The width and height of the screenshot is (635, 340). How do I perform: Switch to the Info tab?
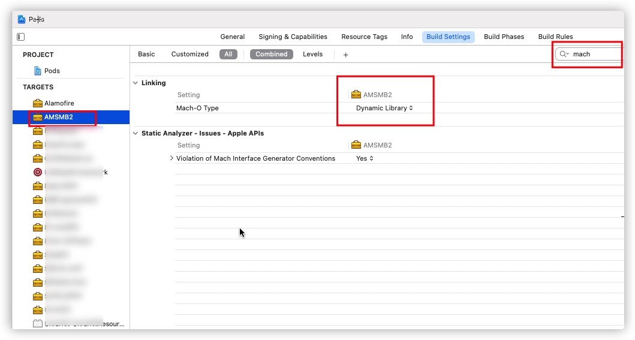[407, 37]
